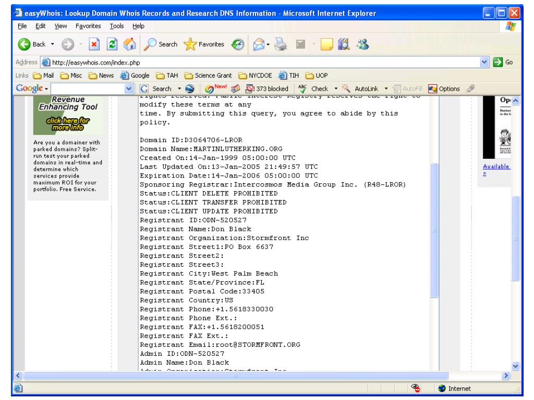
Task: Open the Favorites pane with the star button
Action: pos(204,44)
